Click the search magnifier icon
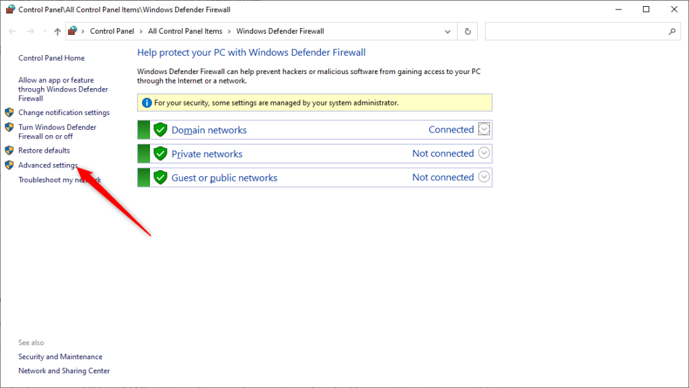The image size is (689, 388). 672,32
